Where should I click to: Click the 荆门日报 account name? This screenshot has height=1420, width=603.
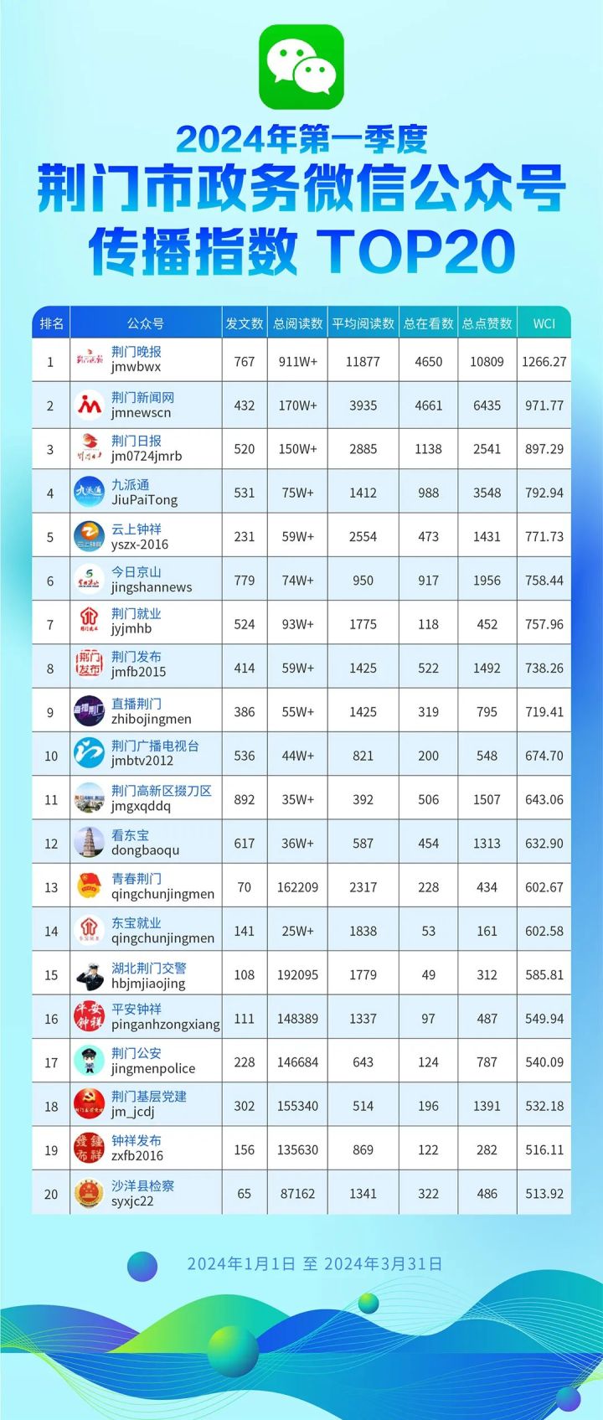coord(137,441)
